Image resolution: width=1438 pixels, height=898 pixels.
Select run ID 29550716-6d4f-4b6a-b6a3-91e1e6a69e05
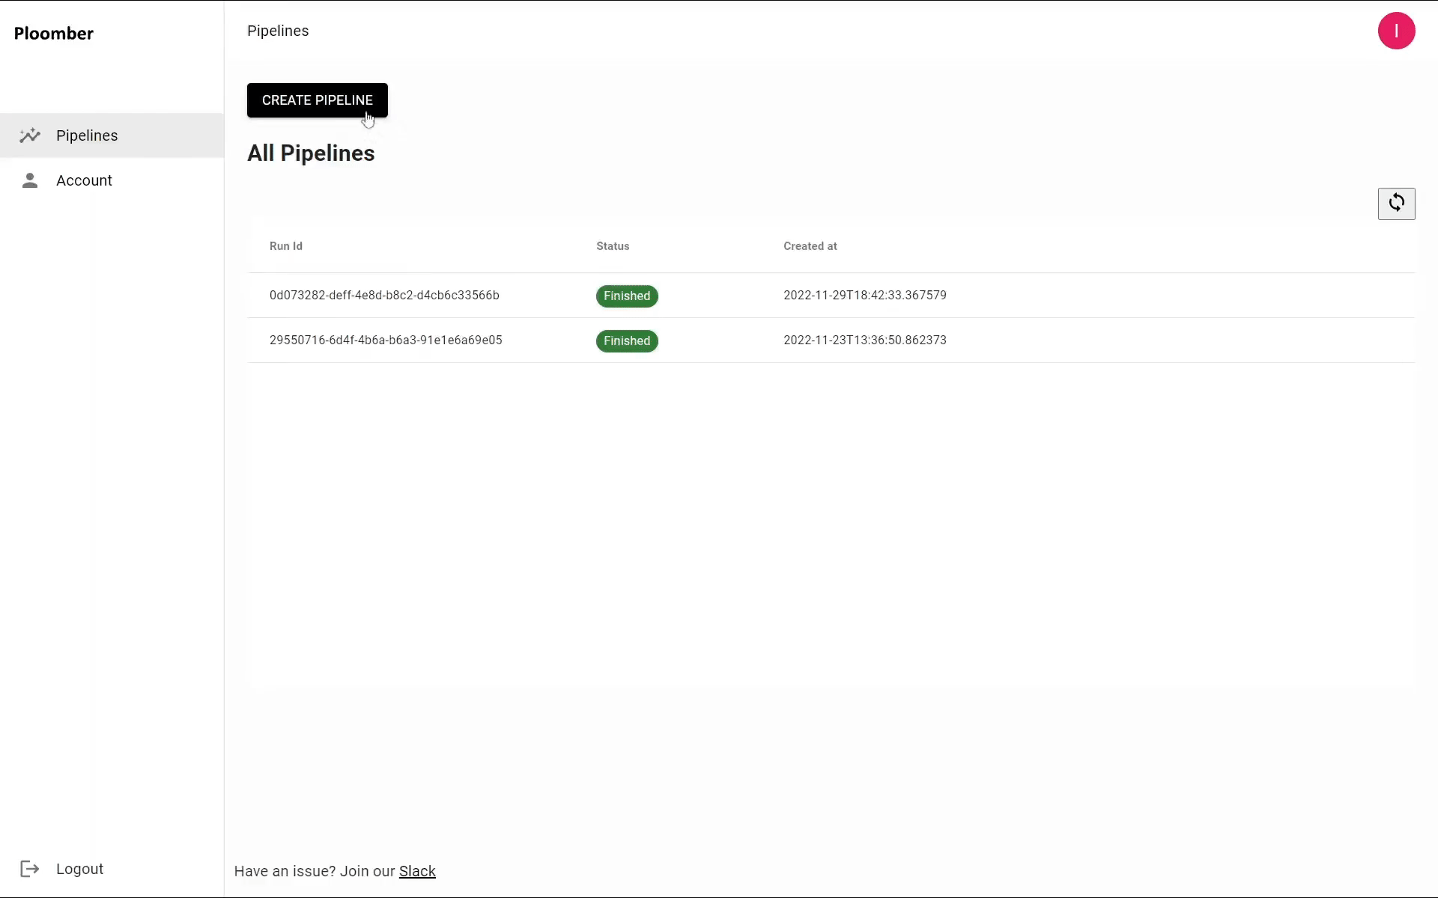tap(386, 340)
